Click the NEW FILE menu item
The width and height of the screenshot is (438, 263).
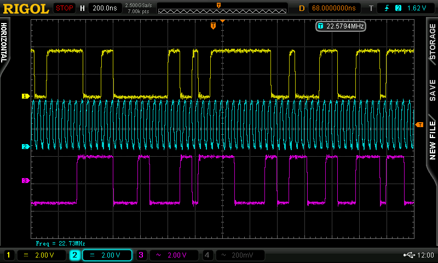tap(433, 140)
